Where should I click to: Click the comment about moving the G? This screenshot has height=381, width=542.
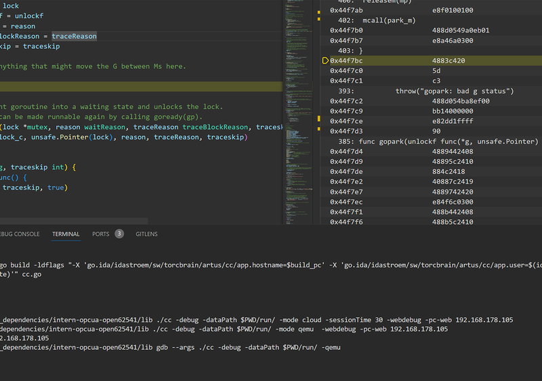(93, 66)
